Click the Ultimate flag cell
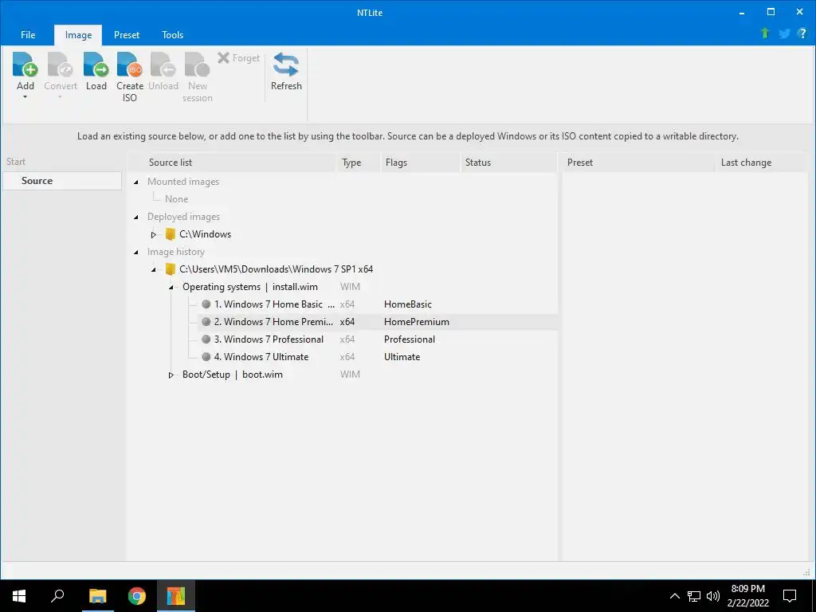This screenshot has width=816, height=612. 402,357
